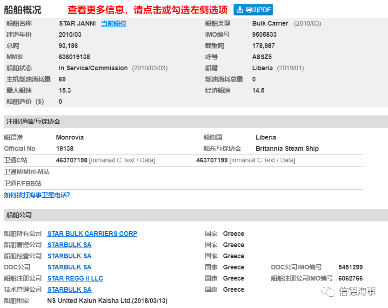Open the 如何拨打海事卫星电话 help link
Screen dimensions: 388x308
pyautogui.click(x=38, y=195)
